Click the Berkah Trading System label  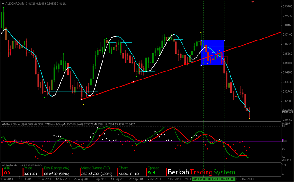click(x=201, y=172)
